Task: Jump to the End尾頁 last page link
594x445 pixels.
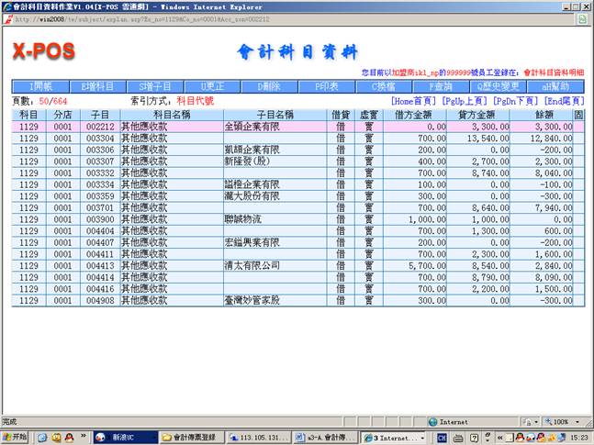Action: pyautogui.click(x=565, y=100)
